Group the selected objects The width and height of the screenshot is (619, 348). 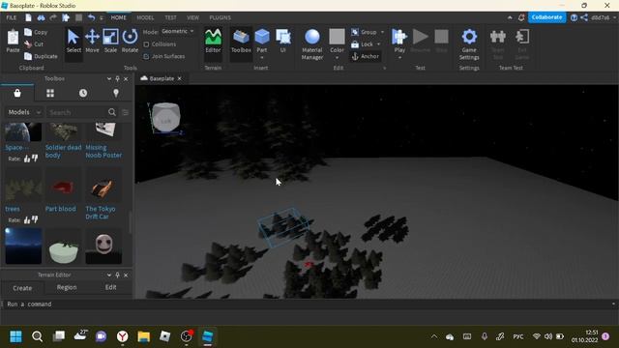click(364, 32)
